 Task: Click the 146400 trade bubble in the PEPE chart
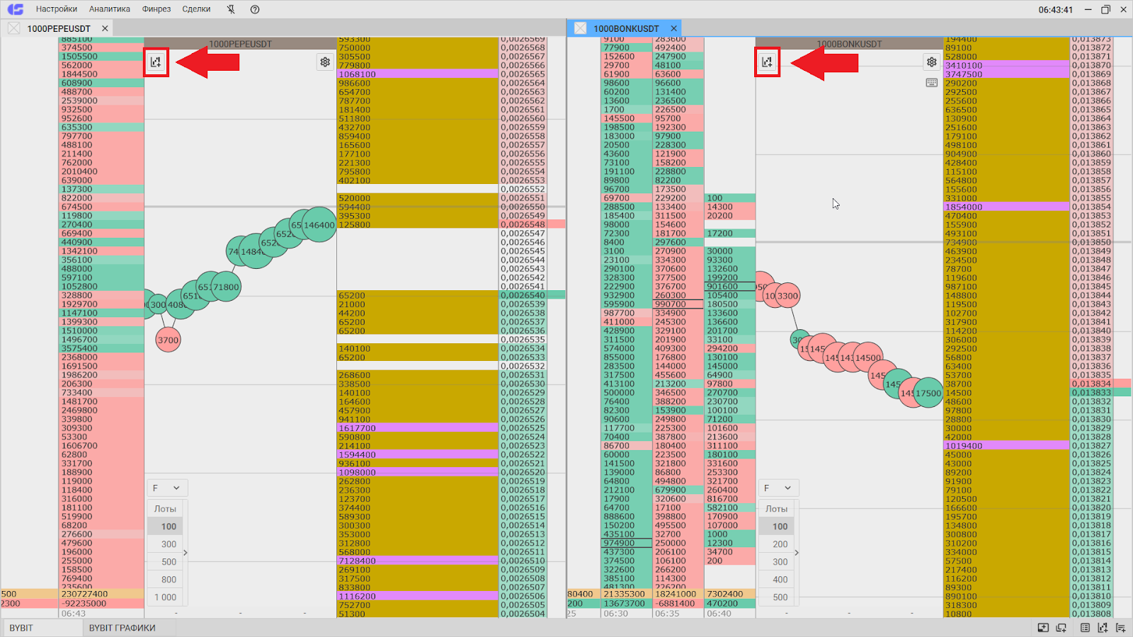[x=319, y=225]
